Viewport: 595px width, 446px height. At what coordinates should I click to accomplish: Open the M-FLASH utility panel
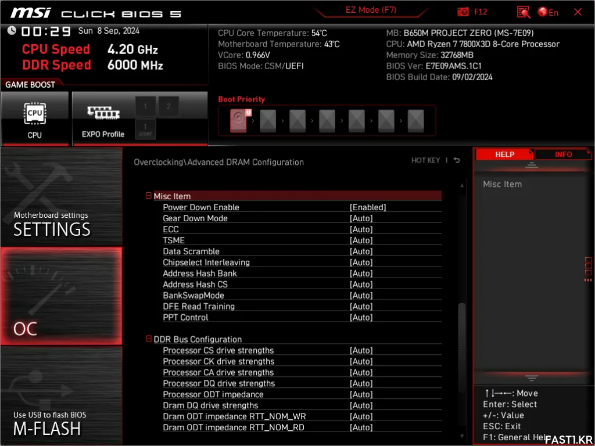tap(61, 395)
